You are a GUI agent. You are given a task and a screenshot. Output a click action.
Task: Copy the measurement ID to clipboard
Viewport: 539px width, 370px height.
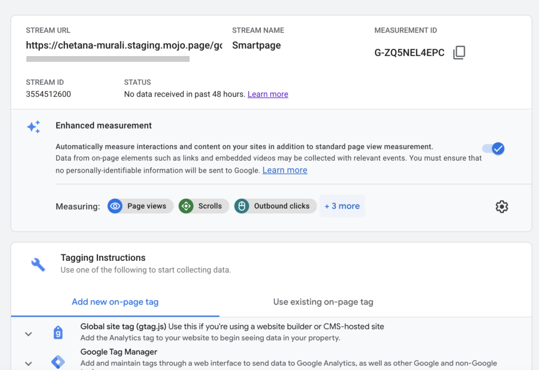tap(459, 53)
